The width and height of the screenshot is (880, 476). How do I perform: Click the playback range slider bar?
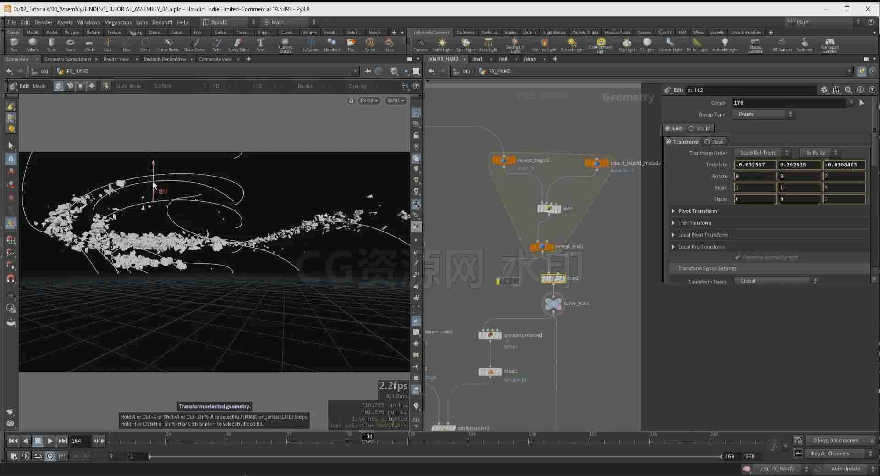point(435,456)
